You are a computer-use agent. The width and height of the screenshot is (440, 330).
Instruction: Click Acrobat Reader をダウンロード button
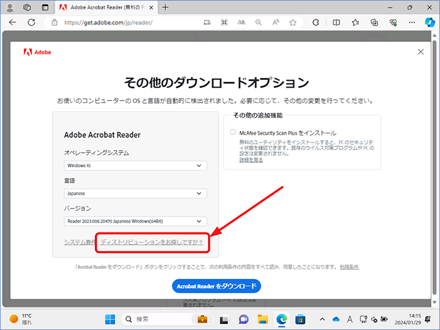(x=217, y=286)
